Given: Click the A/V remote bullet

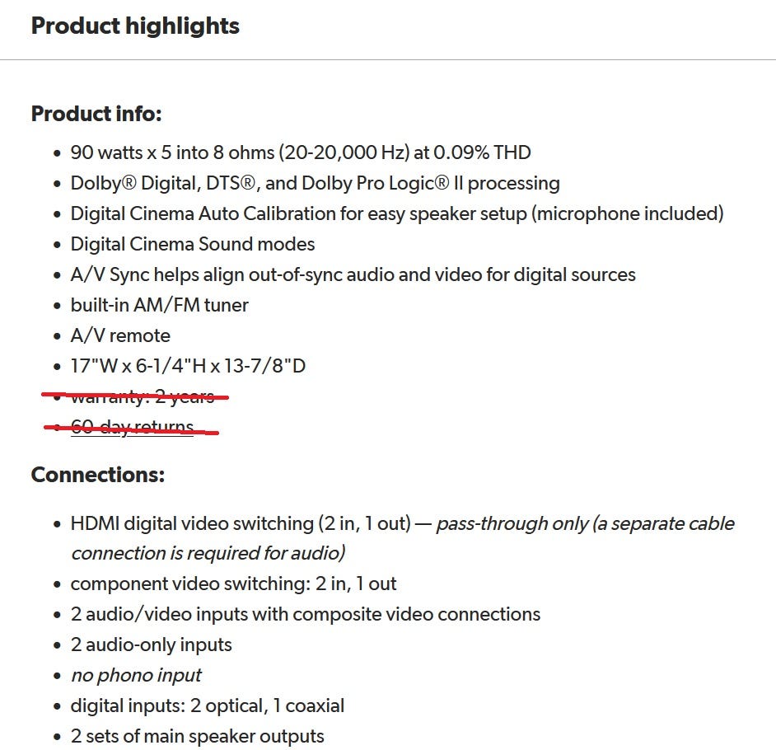Looking at the screenshot, I should point(120,335).
